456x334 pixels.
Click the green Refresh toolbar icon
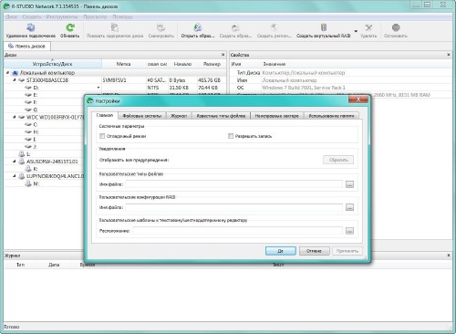[x=70, y=27]
